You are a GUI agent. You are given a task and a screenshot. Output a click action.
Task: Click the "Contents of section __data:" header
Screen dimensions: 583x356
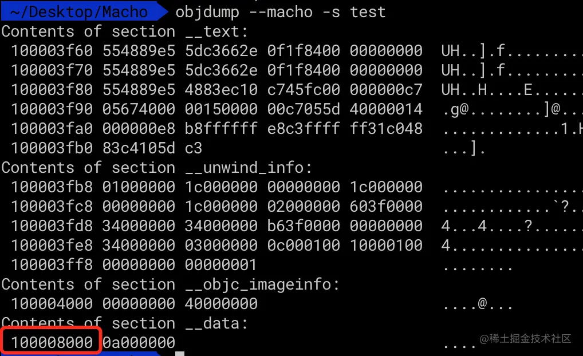coord(125,323)
